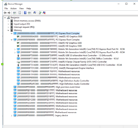Select Intel USB 3.0 eXtensible Host Controller row
Image resolution: width=138 pixels, height=128 pixels.
click(66, 56)
